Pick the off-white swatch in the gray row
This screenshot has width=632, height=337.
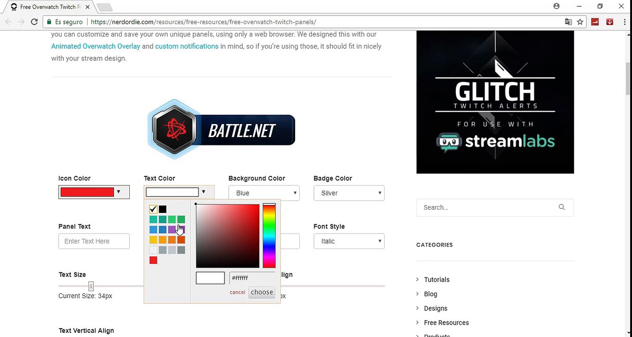tap(153, 250)
